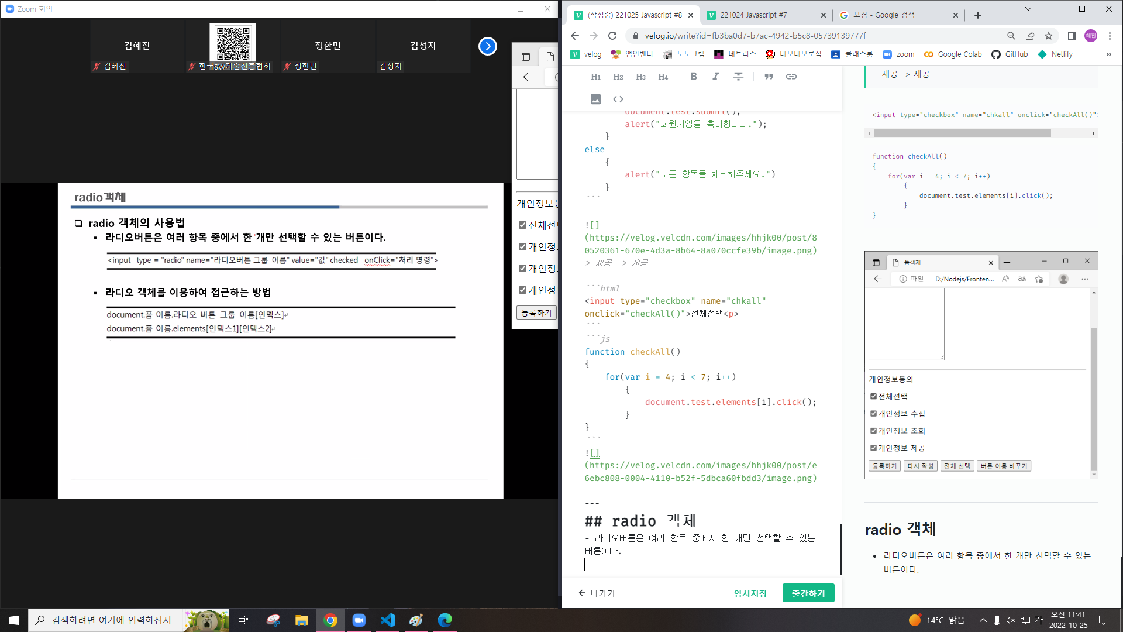
Task: Open Chrome zoom magnifier icon
Action: [x=1011, y=36]
